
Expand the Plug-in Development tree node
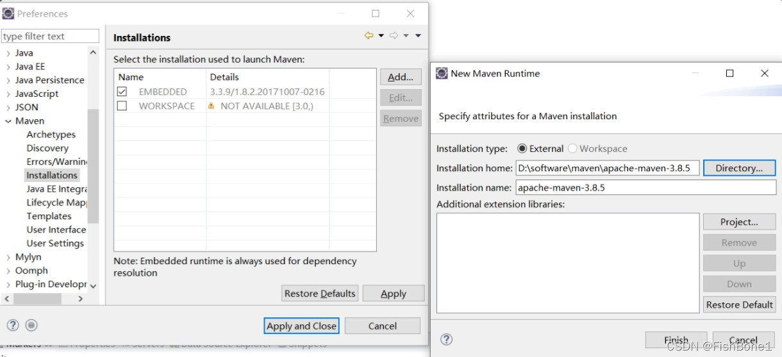coord(8,284)
